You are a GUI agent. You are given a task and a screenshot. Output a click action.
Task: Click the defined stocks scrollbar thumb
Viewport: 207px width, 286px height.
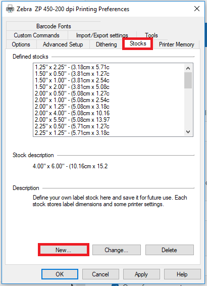click(188, 80)
